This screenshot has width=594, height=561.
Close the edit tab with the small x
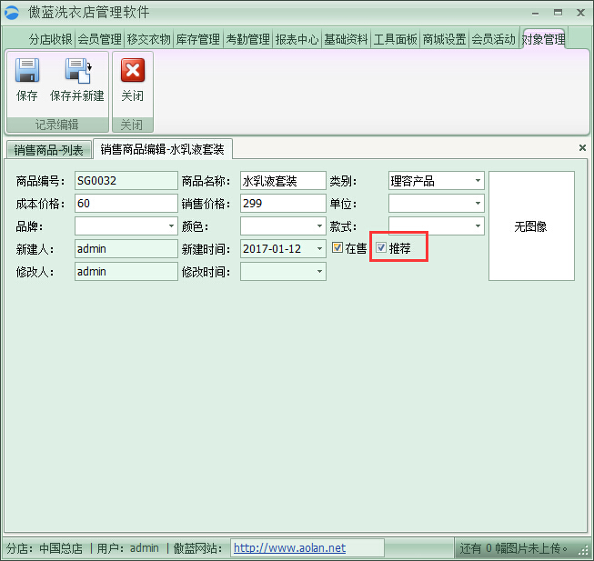(582, 147)
